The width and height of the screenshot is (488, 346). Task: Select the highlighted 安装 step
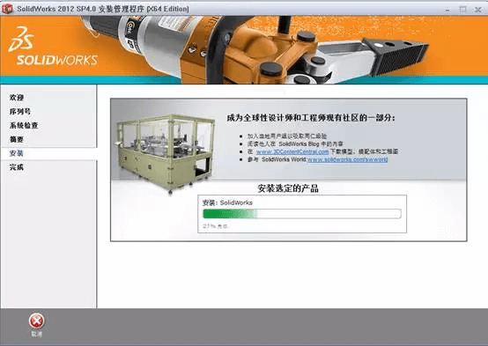pyautogui.click(x=17, y=153)
